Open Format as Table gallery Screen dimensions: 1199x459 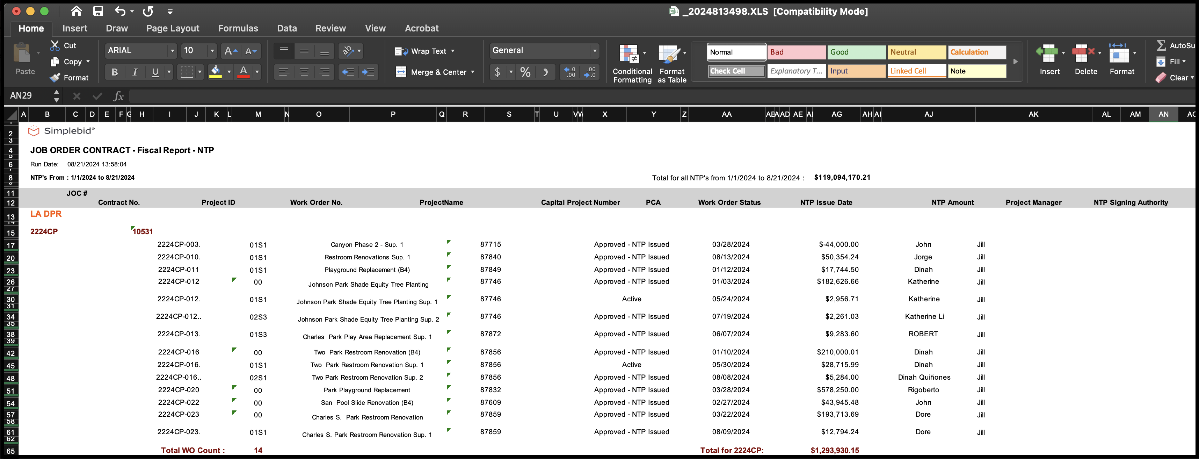click(672, 64)
